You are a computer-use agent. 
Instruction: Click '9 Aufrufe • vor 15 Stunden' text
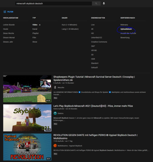point(64,83)
